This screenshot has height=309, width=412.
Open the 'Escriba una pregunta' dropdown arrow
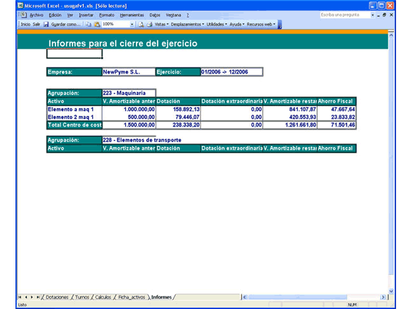click(x=372, y=15)
